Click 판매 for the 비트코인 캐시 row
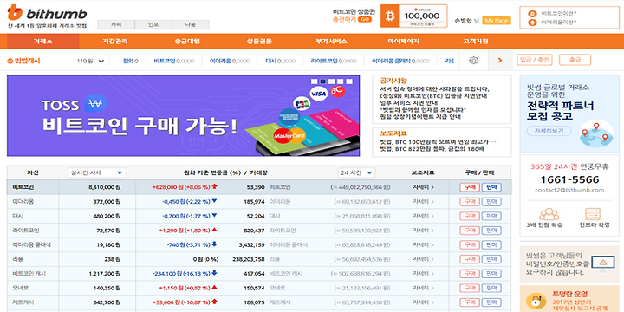The image size is (624, 312). coord(491,273)
